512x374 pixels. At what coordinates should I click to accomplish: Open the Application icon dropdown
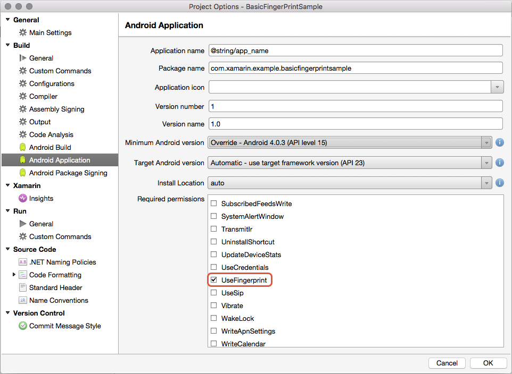(x=497, y=87)
